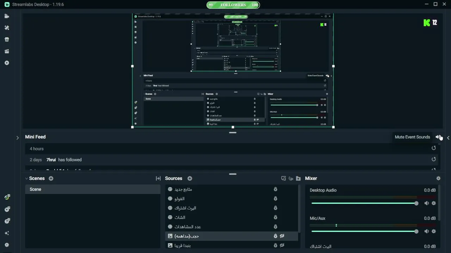The width and height of the screenshot is (451, 253).
Task: Click the studio mode icon above sources
Action: 284,179
